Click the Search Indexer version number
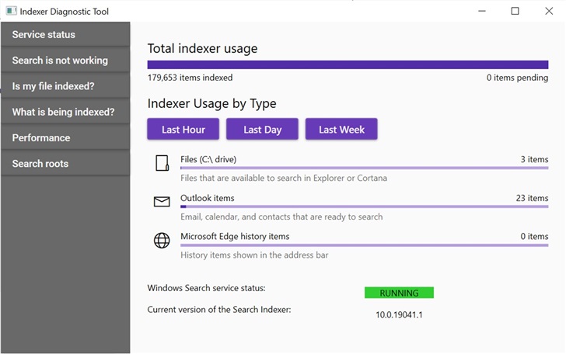 tap(399, 314)
